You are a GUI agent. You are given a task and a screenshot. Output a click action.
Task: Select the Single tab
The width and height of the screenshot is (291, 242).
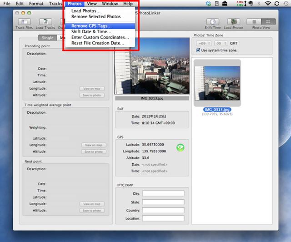[47, 37]
